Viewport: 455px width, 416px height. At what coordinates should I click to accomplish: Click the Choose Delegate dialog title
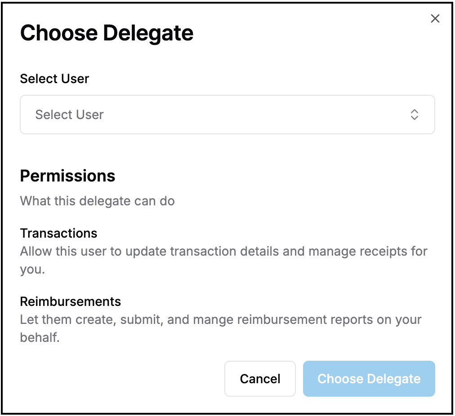click(107, 32)
